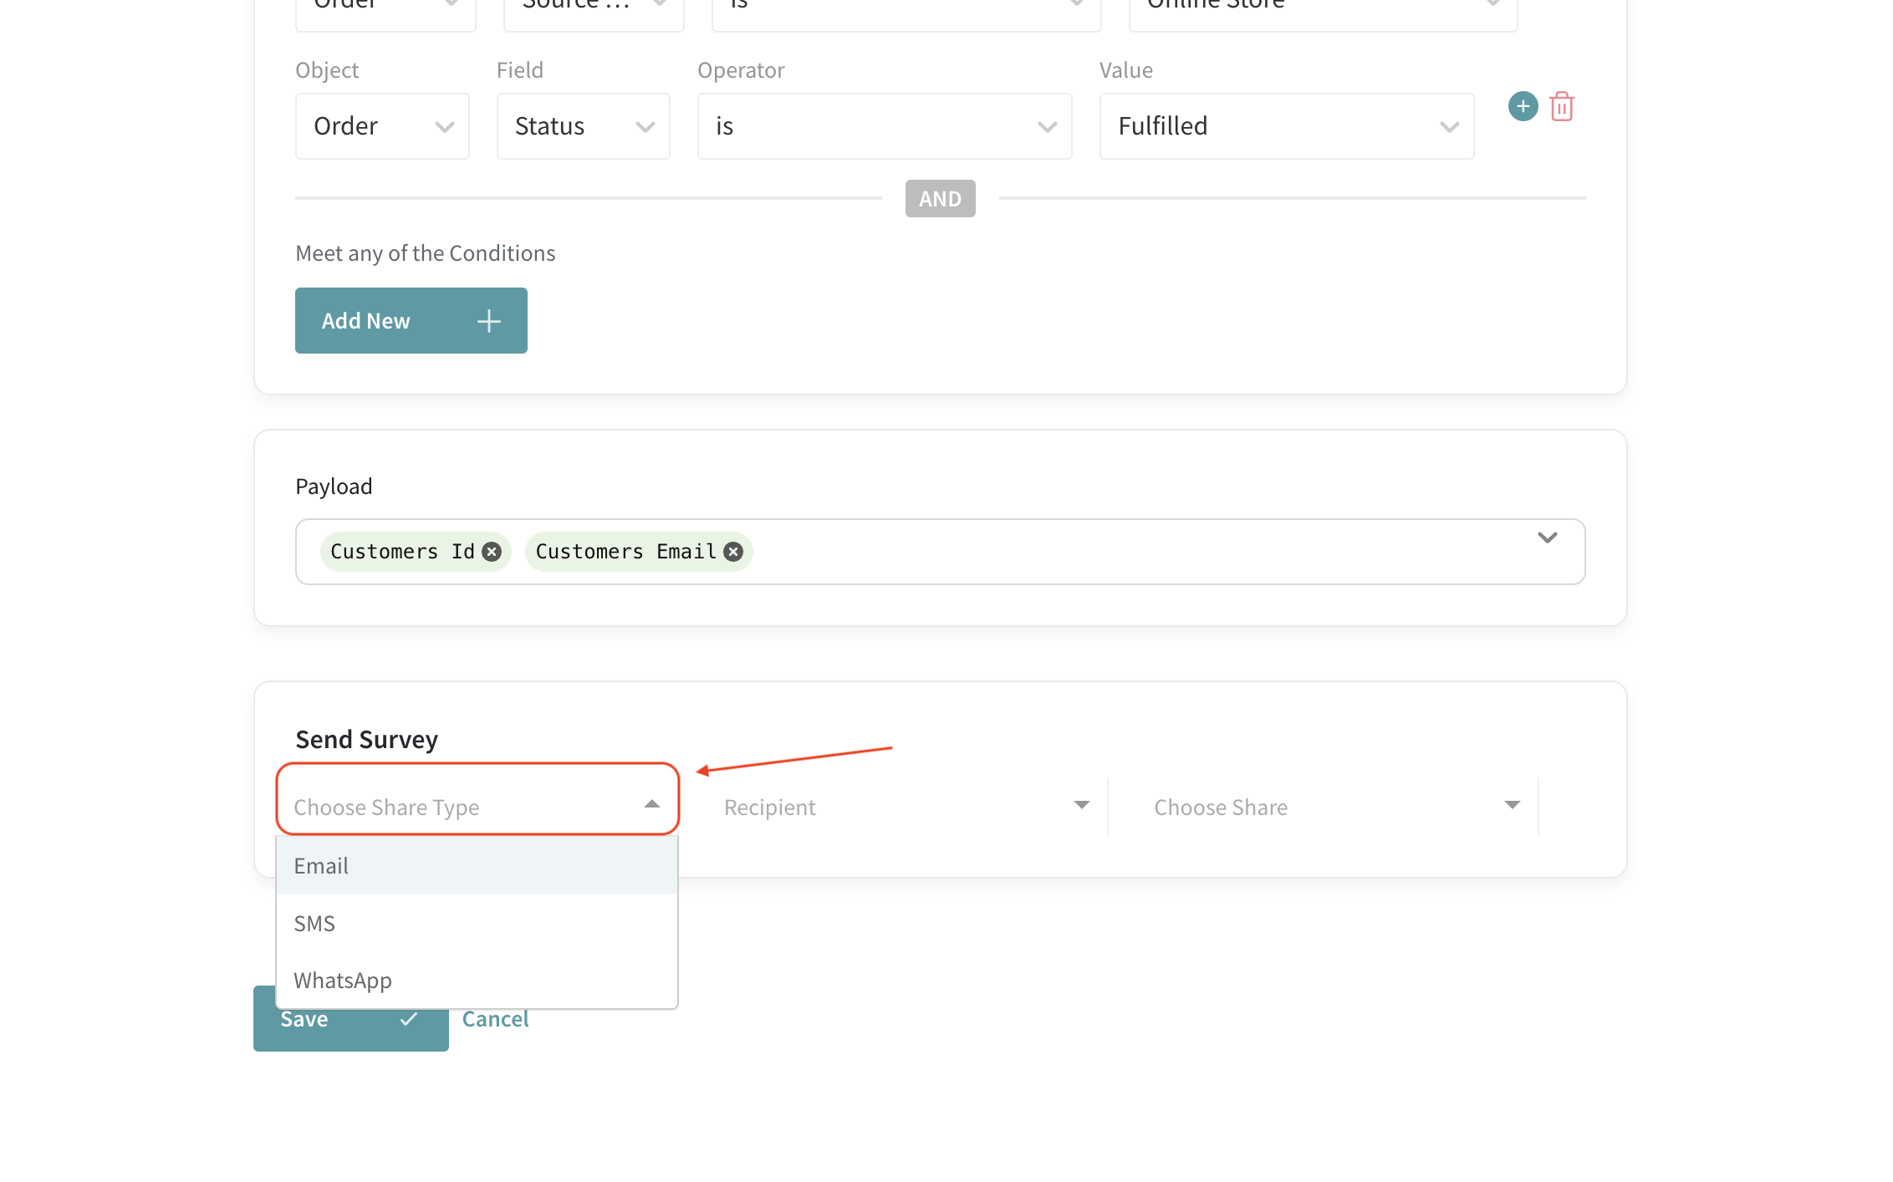This screenshot has width=1893, height=1182.
Task: Click the checkmark icon on Save
Action: [x=409, y=1019]
